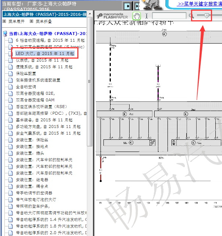
Task: Click the document icon next to 双离合器变速箱 0AM
Action: point(11,100)
